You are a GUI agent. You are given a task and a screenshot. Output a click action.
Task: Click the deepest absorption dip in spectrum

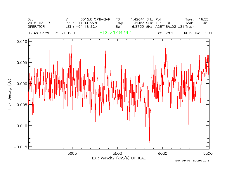pyautogui.click(x=150, y=142)
